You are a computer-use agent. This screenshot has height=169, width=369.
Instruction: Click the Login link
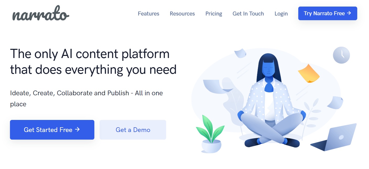click(281, 14)
